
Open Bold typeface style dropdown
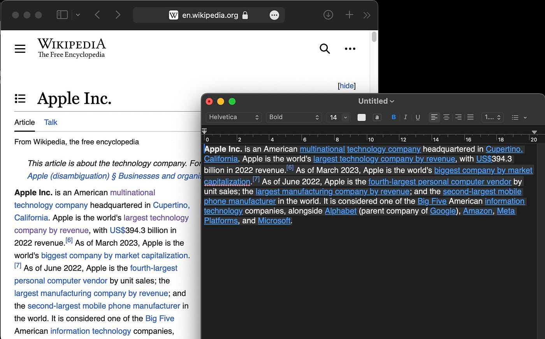[x=294, y=117]
